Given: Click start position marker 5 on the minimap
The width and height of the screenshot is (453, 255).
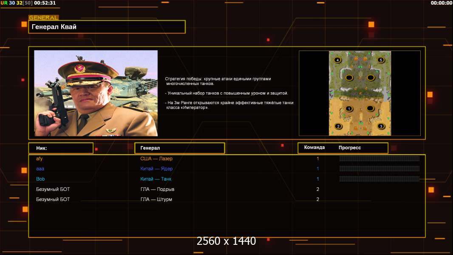Looking at the screenshot, I should 381,60.
